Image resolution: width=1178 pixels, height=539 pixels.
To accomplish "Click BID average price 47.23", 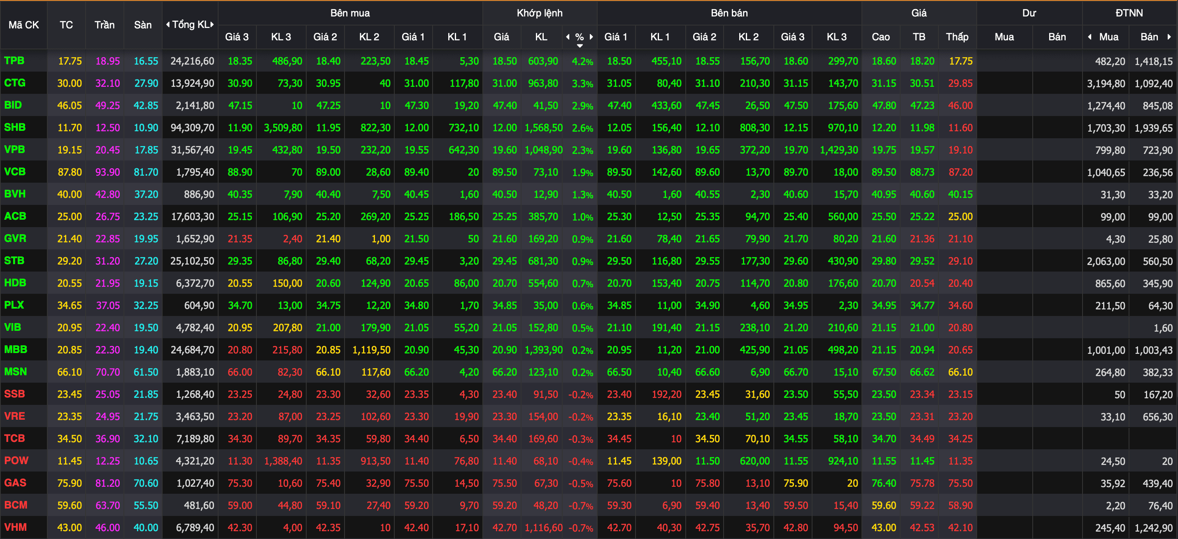I will click(922, 106).
